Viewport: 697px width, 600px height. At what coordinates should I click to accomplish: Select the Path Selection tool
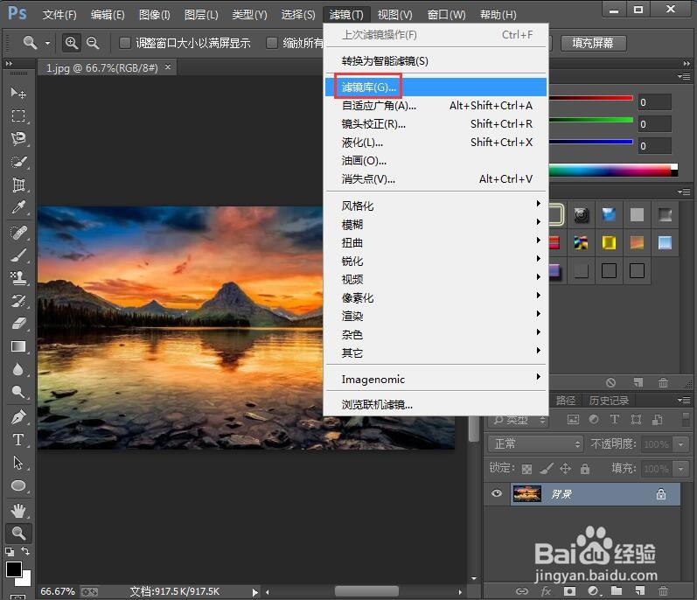pyautogui.click(x=18, y=463)
